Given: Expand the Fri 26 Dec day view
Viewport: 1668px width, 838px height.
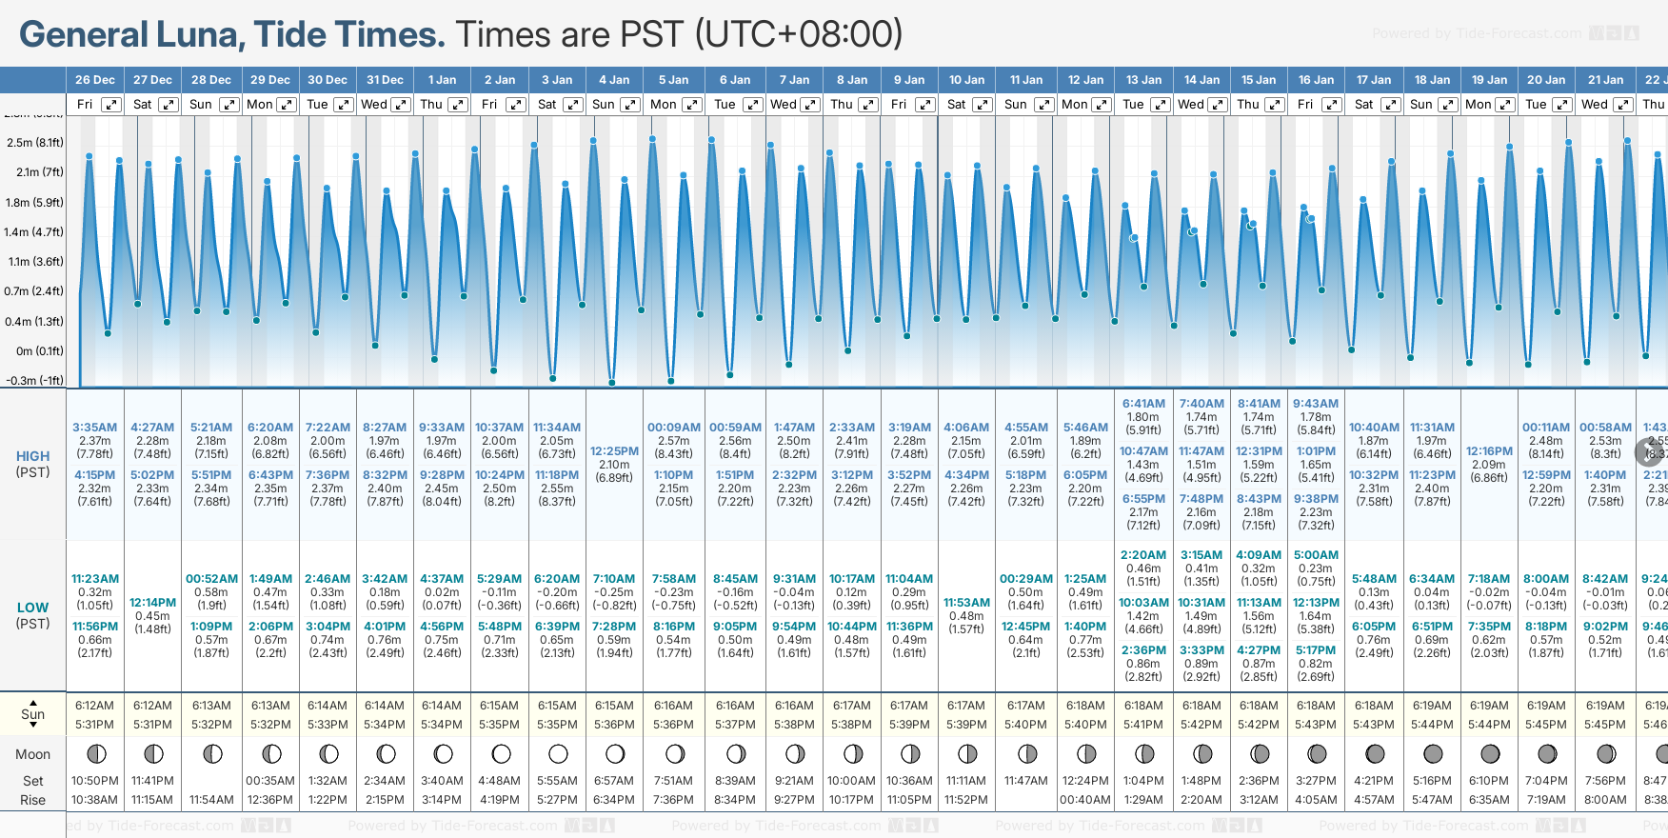Looking at the screenshot, I should [x=111, y=105].
